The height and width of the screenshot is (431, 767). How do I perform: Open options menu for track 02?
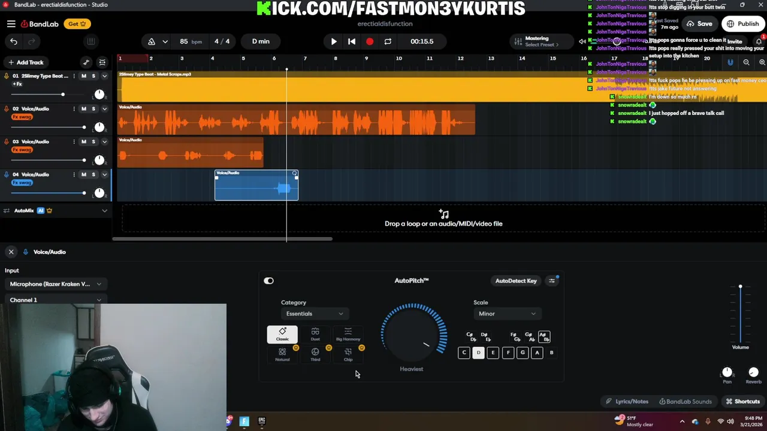click(x=74, y=109)
